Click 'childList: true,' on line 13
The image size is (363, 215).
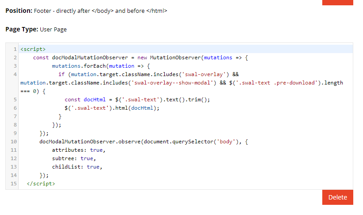point(77,167)
